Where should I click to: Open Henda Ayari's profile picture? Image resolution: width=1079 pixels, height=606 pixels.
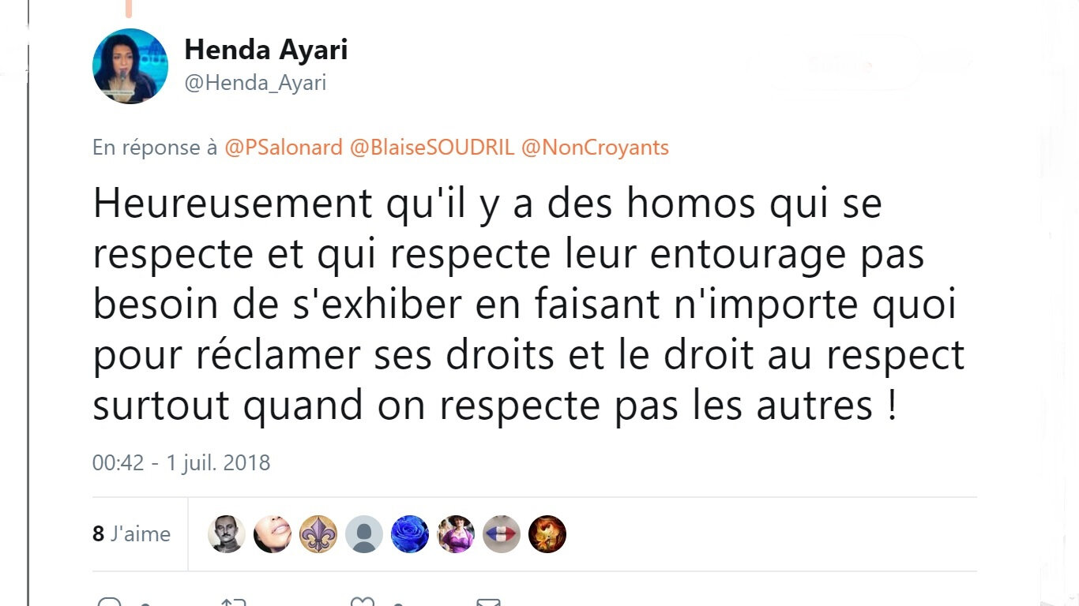coord(130,66)
